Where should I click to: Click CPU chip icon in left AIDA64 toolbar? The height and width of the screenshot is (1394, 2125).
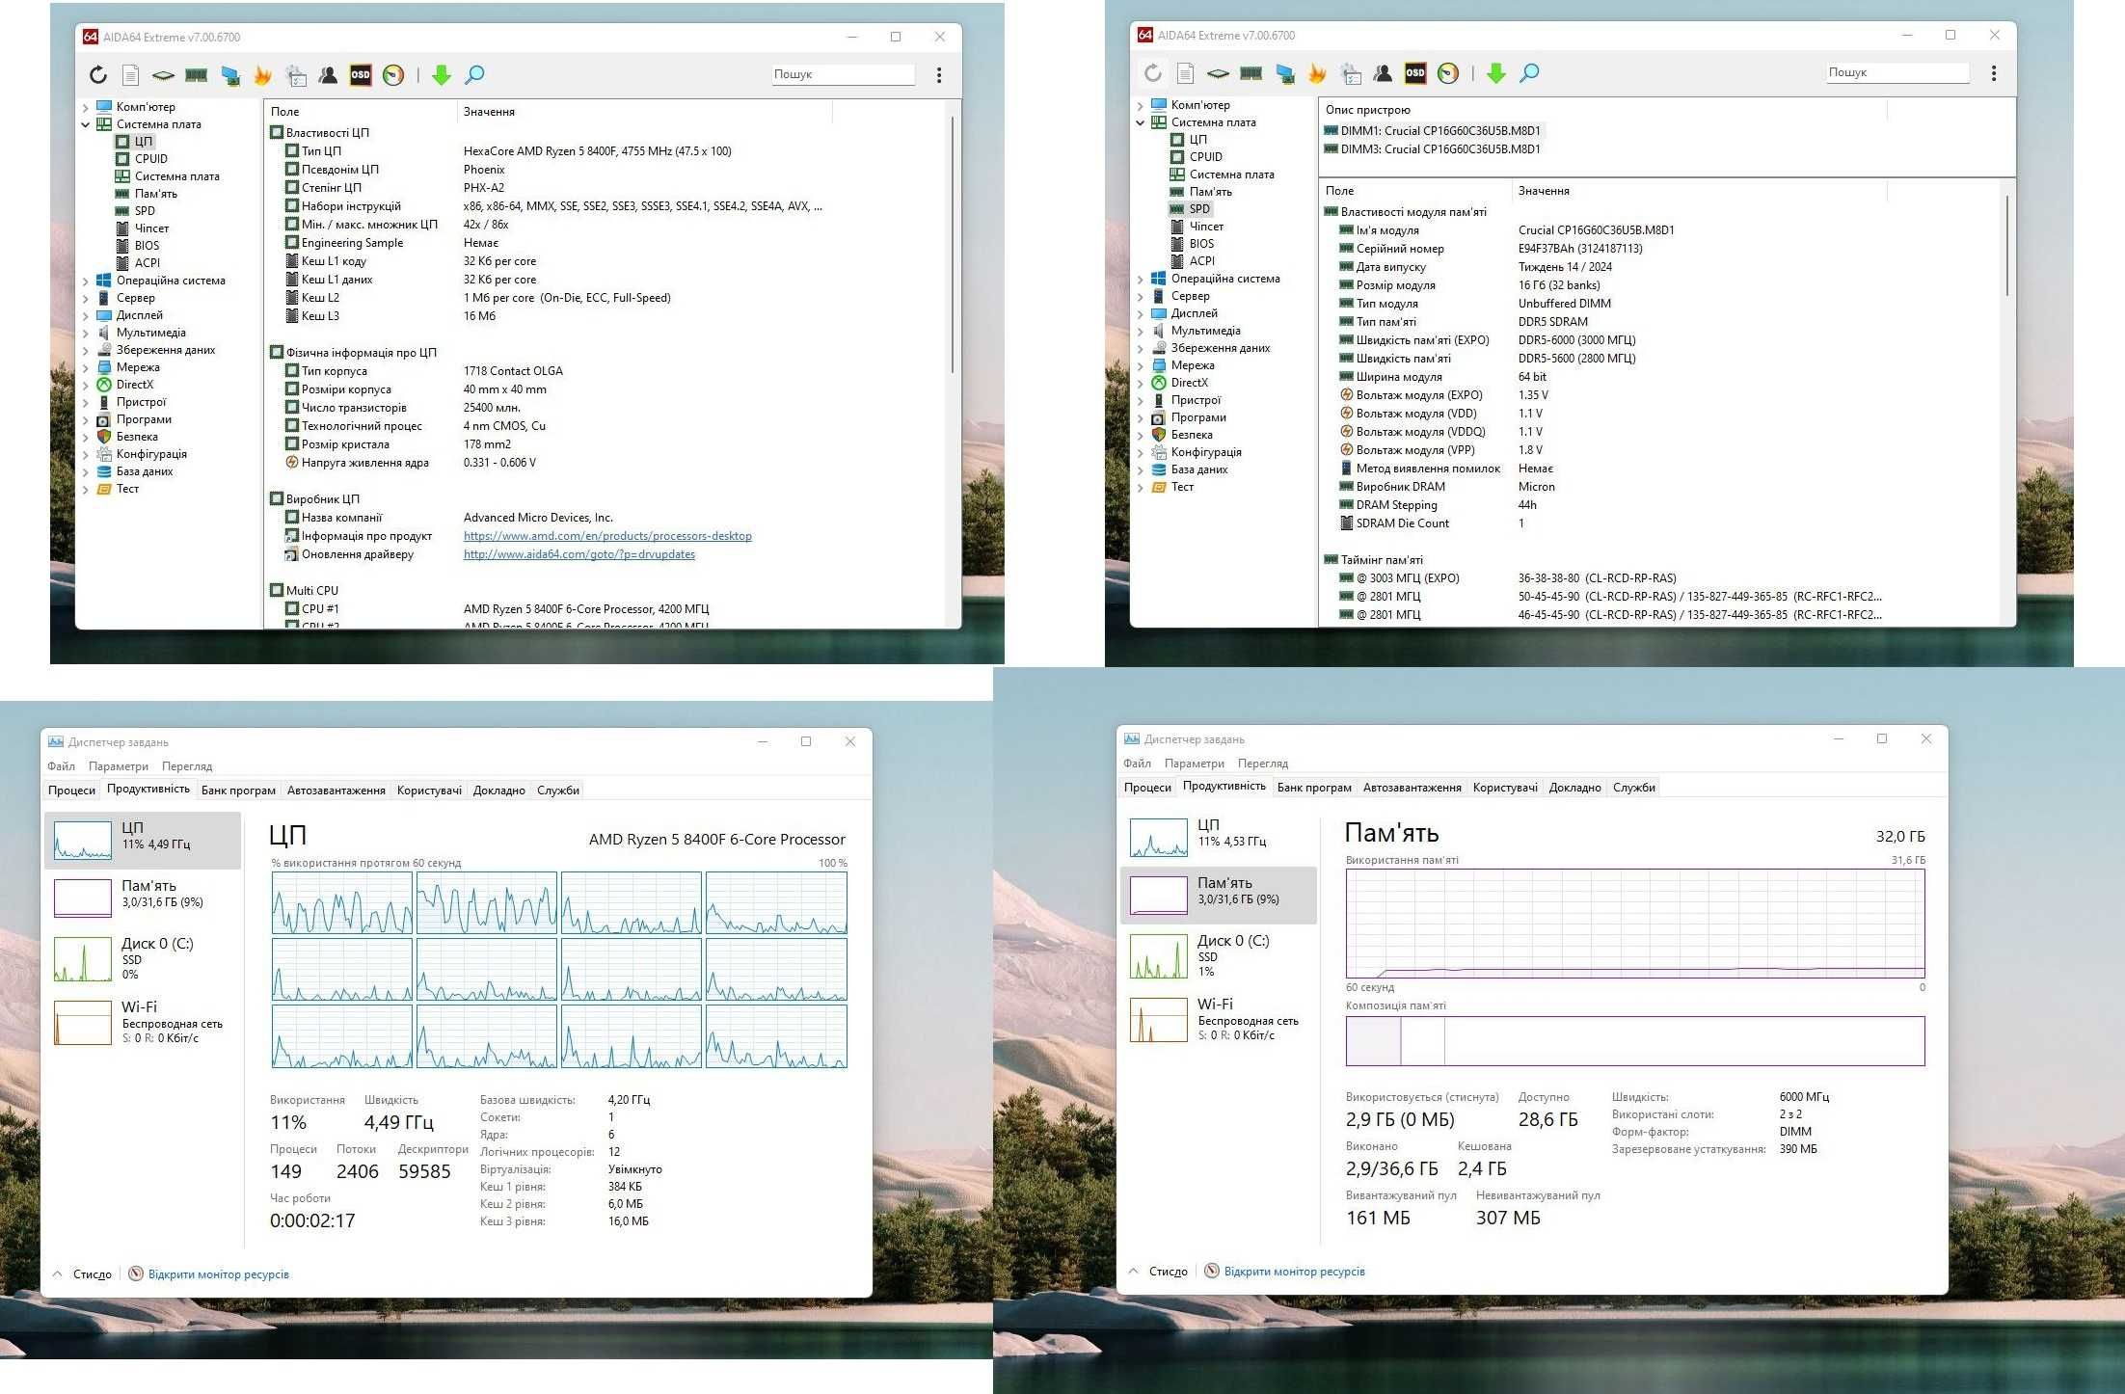[164, 75]
